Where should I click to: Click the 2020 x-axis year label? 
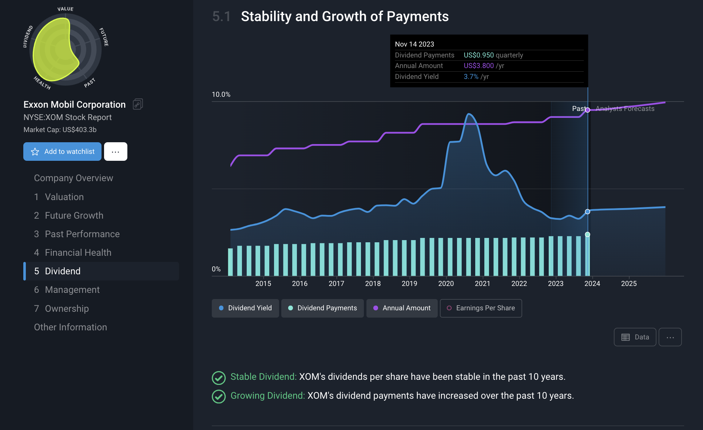446,283
